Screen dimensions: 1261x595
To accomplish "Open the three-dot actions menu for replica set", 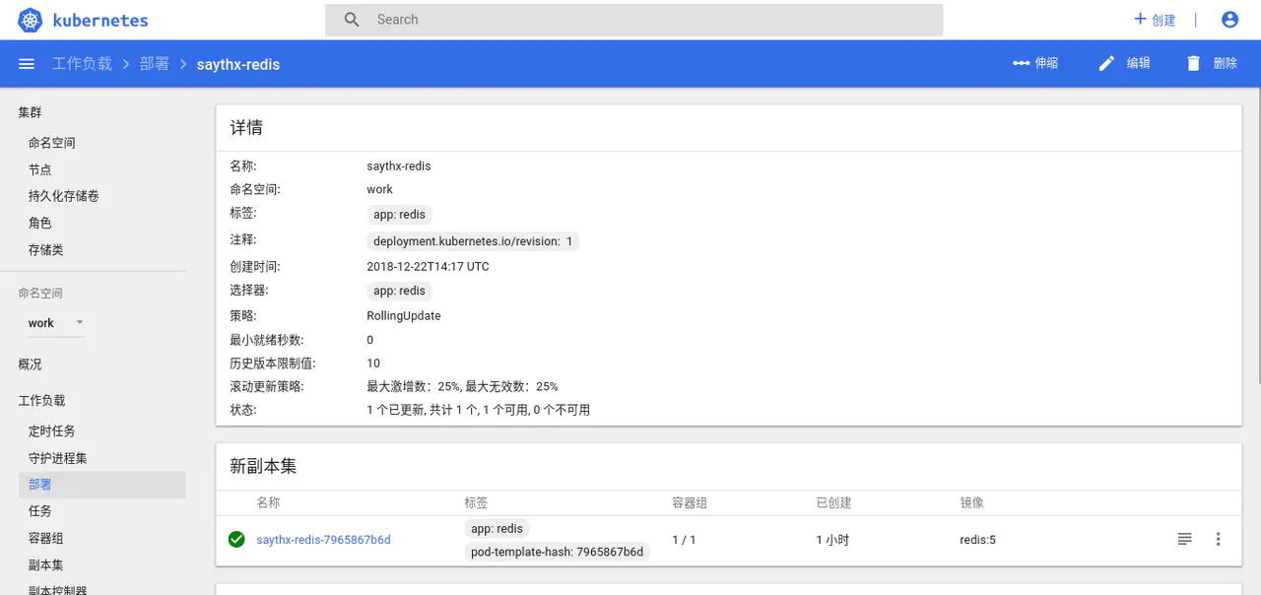I will coord(1218,539).
